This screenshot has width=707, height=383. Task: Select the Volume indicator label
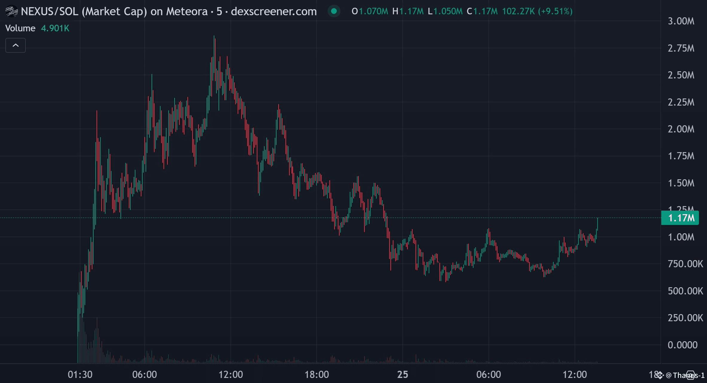(20, 28)
